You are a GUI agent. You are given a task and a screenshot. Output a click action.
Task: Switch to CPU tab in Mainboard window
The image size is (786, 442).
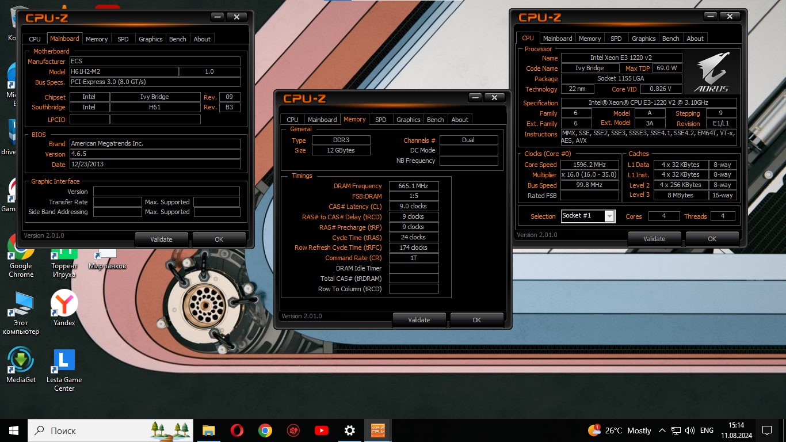(35, 39)
